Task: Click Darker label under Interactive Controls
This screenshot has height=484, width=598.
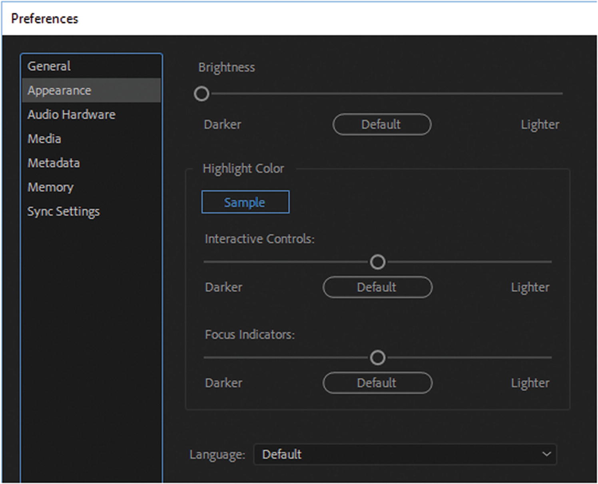Action: [223, 287]
